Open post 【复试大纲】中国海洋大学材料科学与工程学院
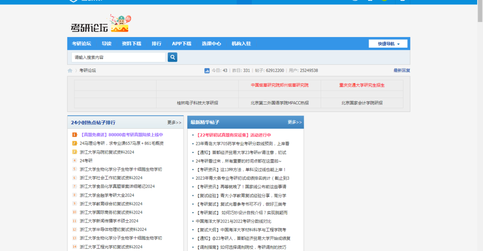483x251 pixels. point(241,230)
